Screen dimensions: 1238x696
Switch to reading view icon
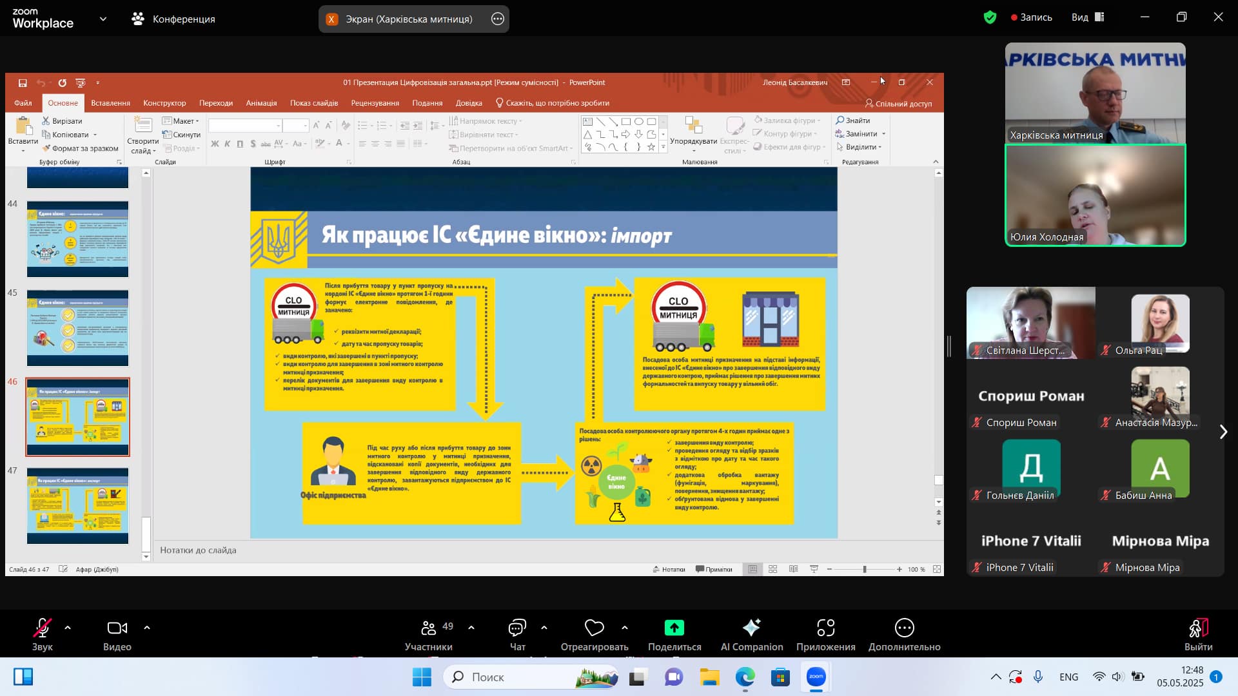(x=793, y=570)
